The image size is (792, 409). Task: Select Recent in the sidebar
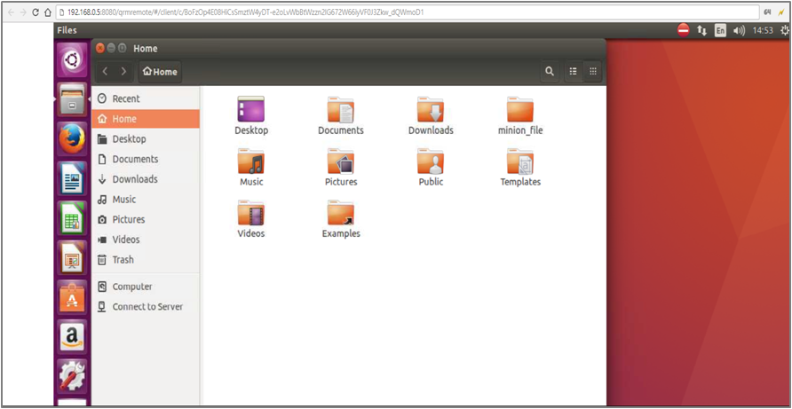(x=125, y=98)
